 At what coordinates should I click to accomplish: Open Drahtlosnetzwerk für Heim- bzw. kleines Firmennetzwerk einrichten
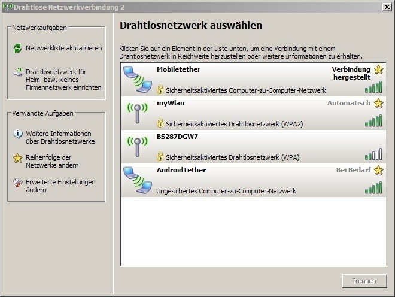click(63, 80)
